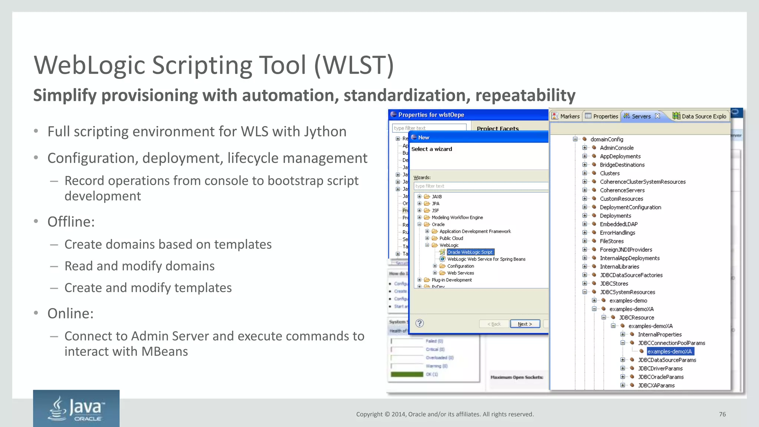Click the WebLogic folder icon
759x427 pixels.
click(435, 245)
